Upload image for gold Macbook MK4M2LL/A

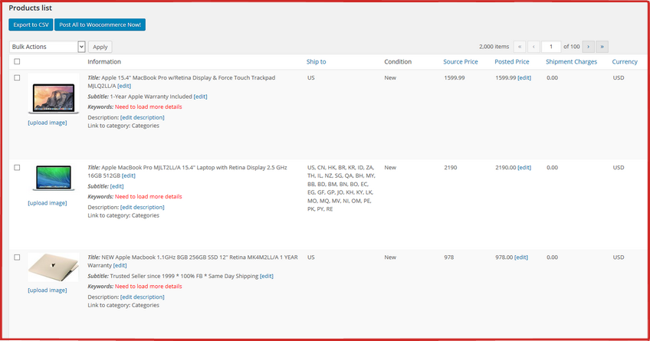point(48,290)
